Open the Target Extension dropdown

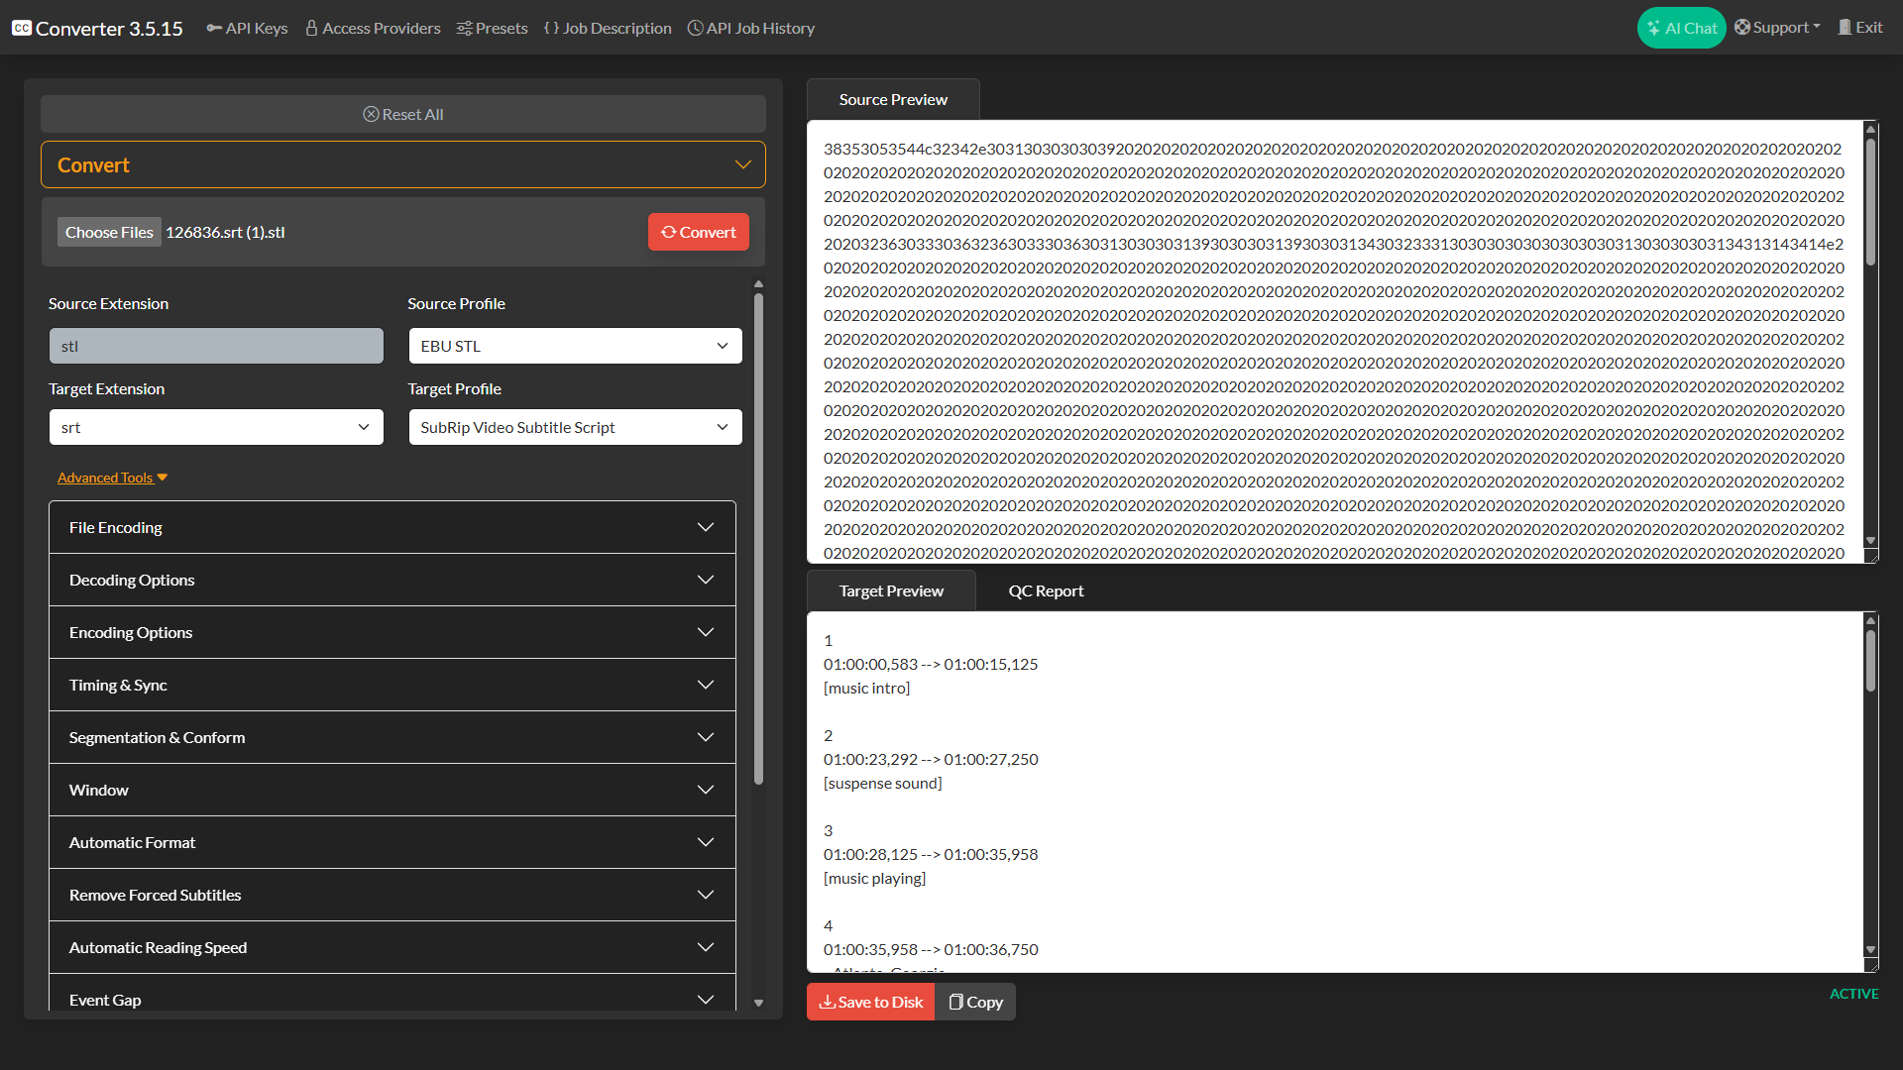[x=216, y=427]
